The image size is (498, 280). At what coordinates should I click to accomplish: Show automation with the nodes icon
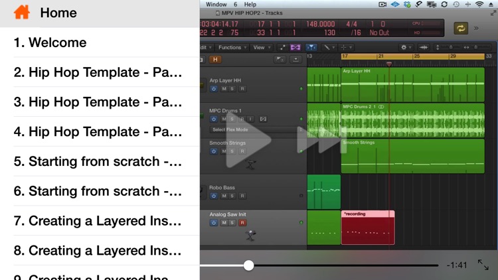(x=282, y=47)
